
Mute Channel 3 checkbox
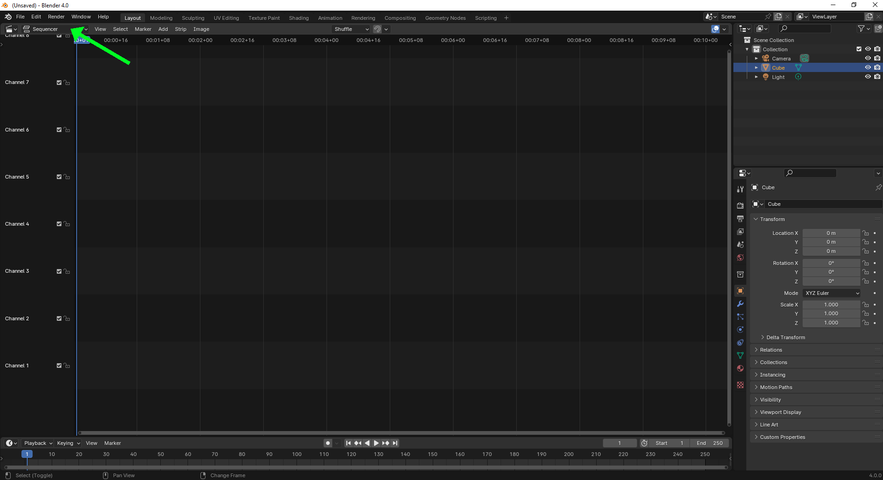59,271
